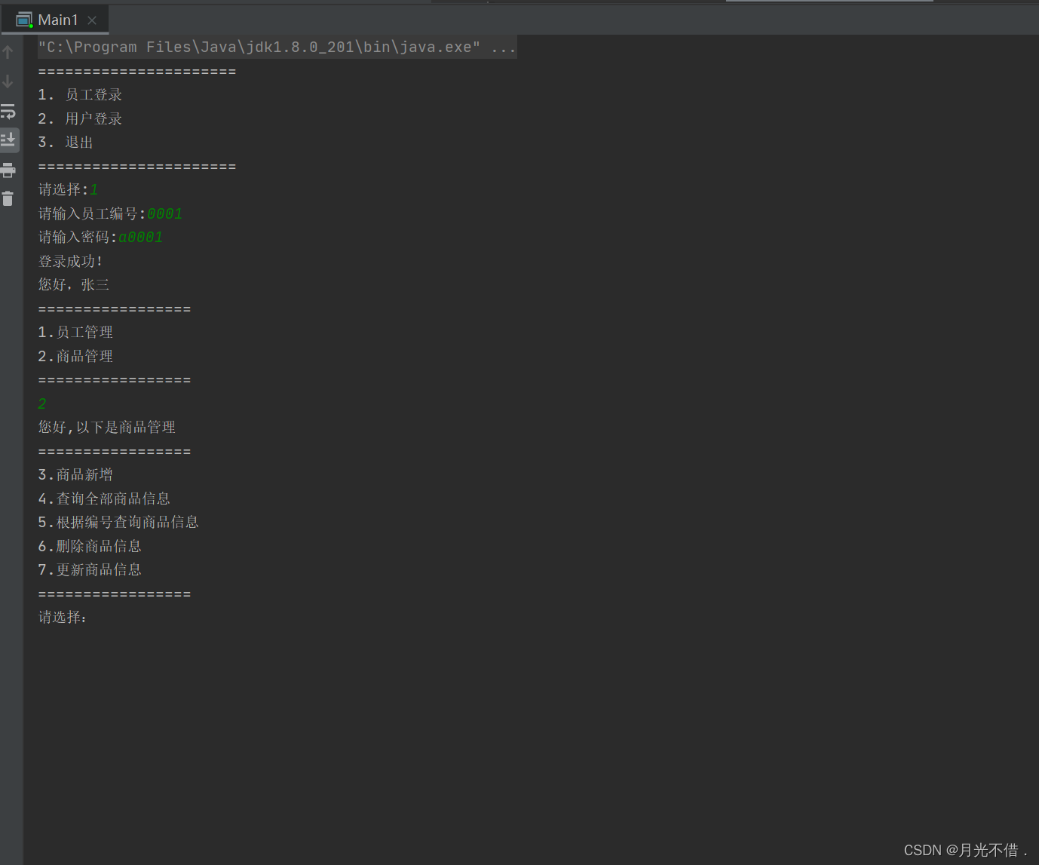
Task: Click the Clear All trash icon
Action: point(8,199)
